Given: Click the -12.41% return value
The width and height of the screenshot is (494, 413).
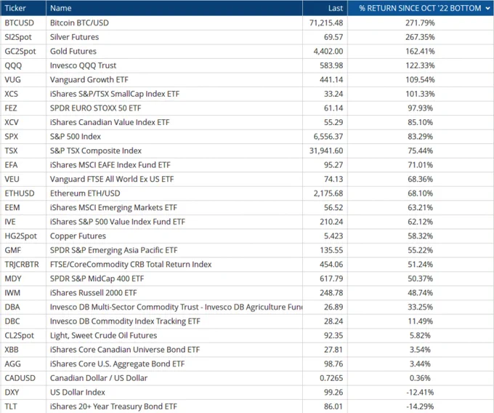Looking at the screenshot, I should click(x=420, y=392).
